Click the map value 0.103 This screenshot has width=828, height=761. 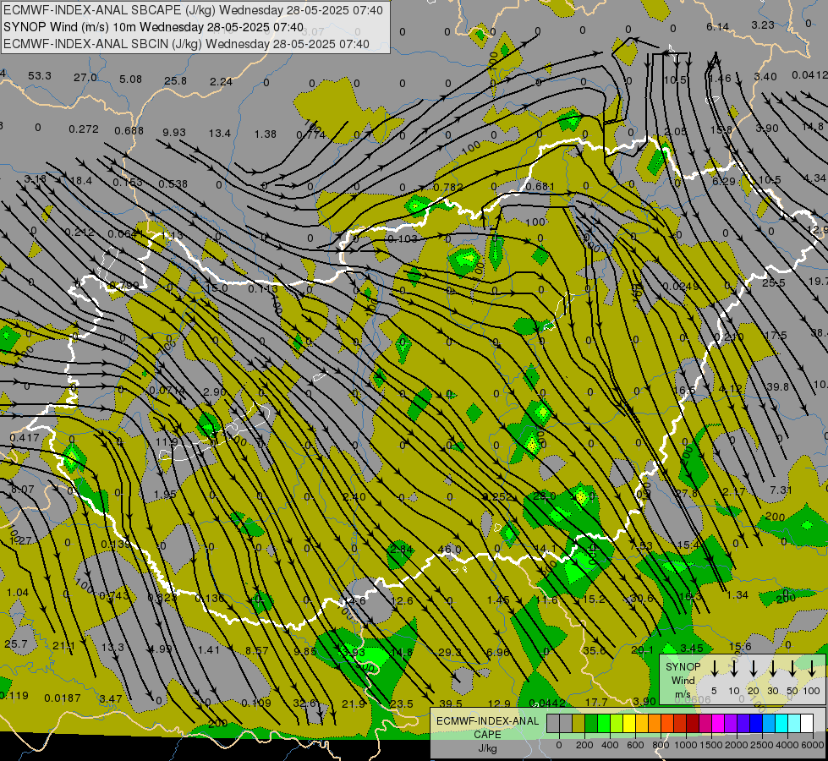coord(403,239)
